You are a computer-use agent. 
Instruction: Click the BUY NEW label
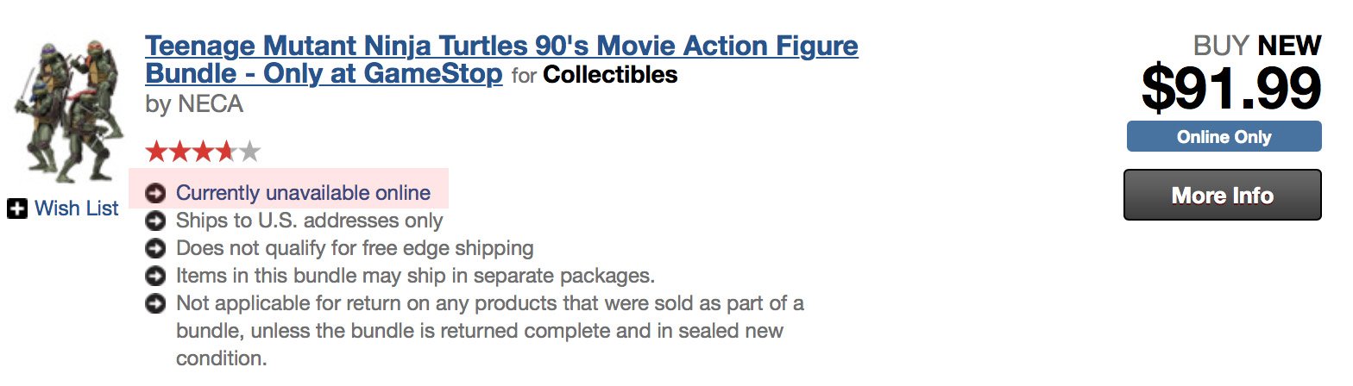pyautogui.click(x=1257, y=46)
